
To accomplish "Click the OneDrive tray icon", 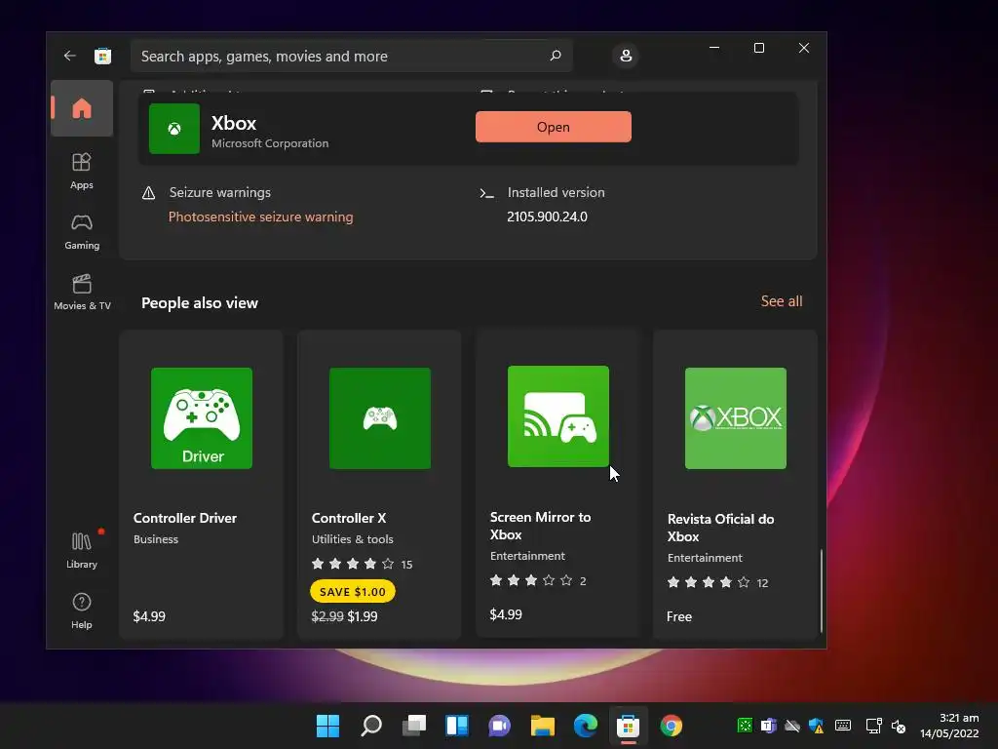I will point(792,726).
